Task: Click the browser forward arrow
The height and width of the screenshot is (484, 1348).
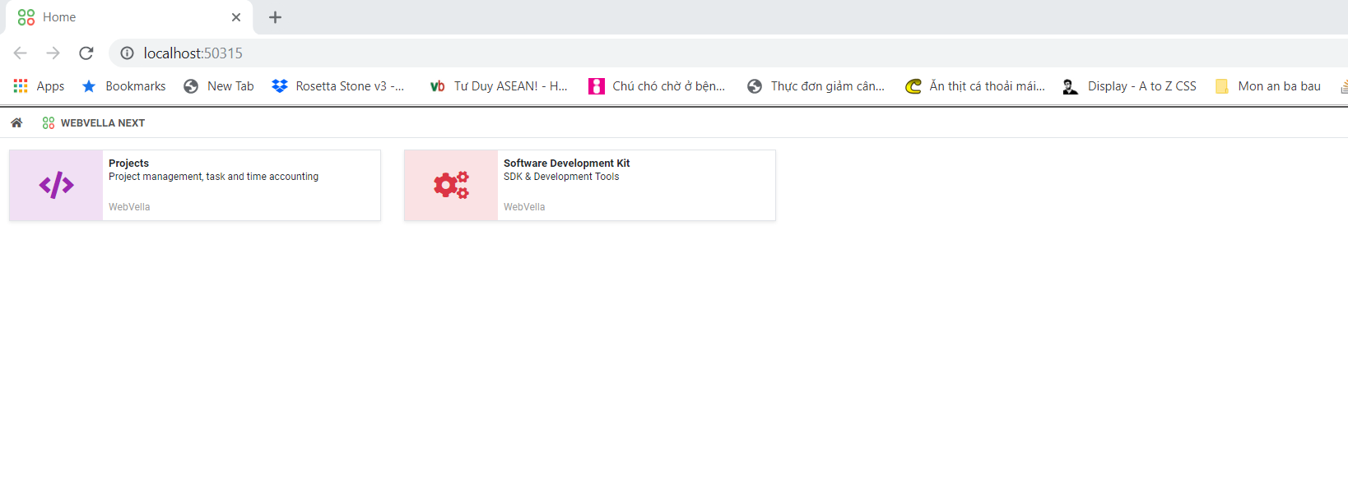Action: 53,53
